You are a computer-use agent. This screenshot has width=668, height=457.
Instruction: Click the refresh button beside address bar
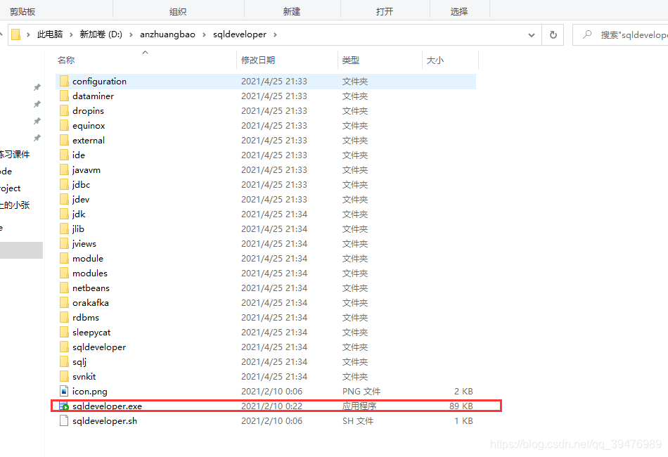(553, 34)
